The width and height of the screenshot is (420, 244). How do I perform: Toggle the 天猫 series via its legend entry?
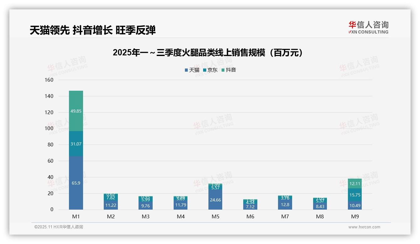194,70
